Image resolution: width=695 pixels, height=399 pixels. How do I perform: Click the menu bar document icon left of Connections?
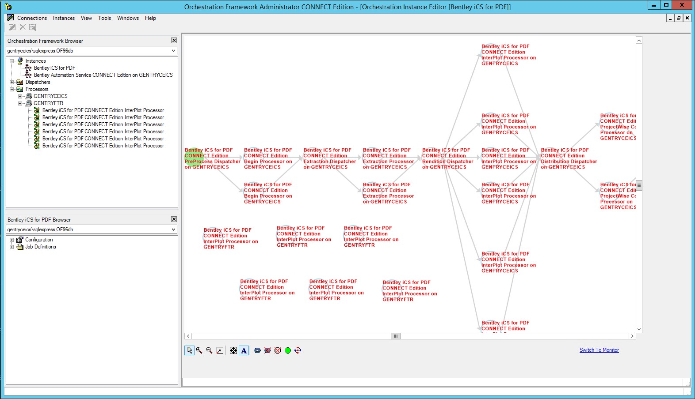click(11, 18)
